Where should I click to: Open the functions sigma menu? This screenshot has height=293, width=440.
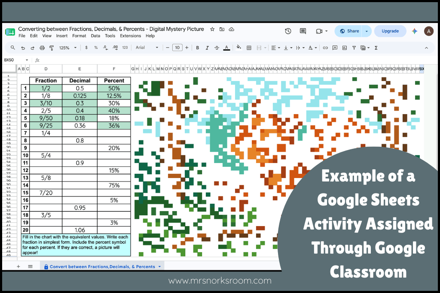tap(376, 48)
